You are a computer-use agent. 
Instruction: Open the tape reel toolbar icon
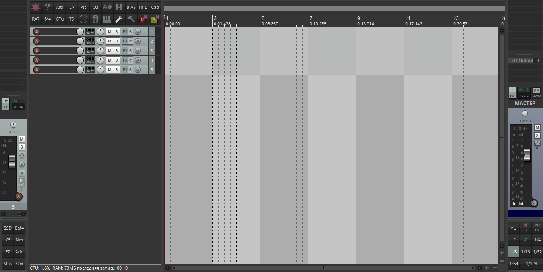click(x=107, y=7)
